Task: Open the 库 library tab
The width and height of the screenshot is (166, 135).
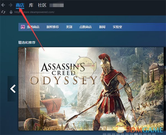Action: (x=31, y=5)
